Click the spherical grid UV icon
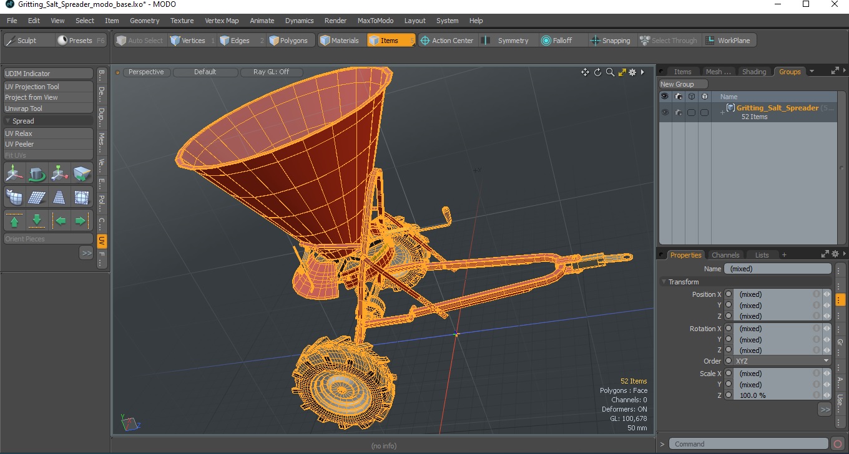 click(x=82, y=197)
